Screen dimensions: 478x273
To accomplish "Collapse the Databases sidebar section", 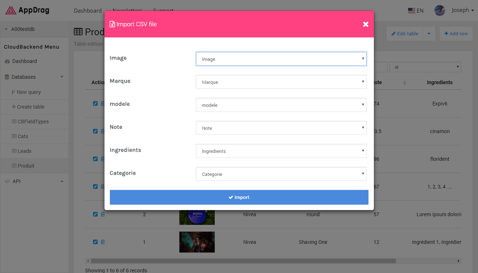I will tap(62, 77).
